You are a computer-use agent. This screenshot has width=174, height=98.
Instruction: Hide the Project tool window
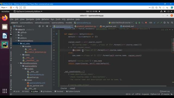50,26
